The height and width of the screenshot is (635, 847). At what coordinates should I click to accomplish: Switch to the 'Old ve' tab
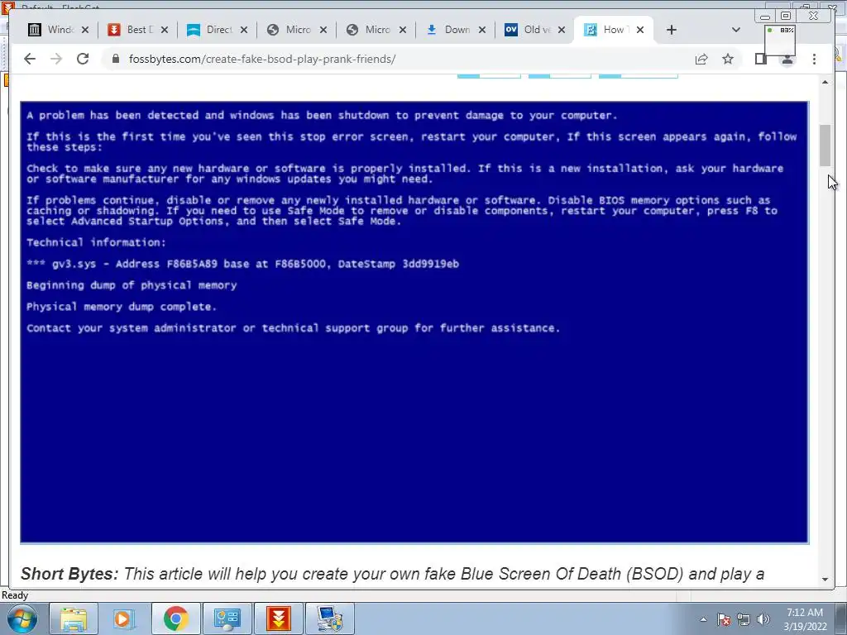pos(529,30)
